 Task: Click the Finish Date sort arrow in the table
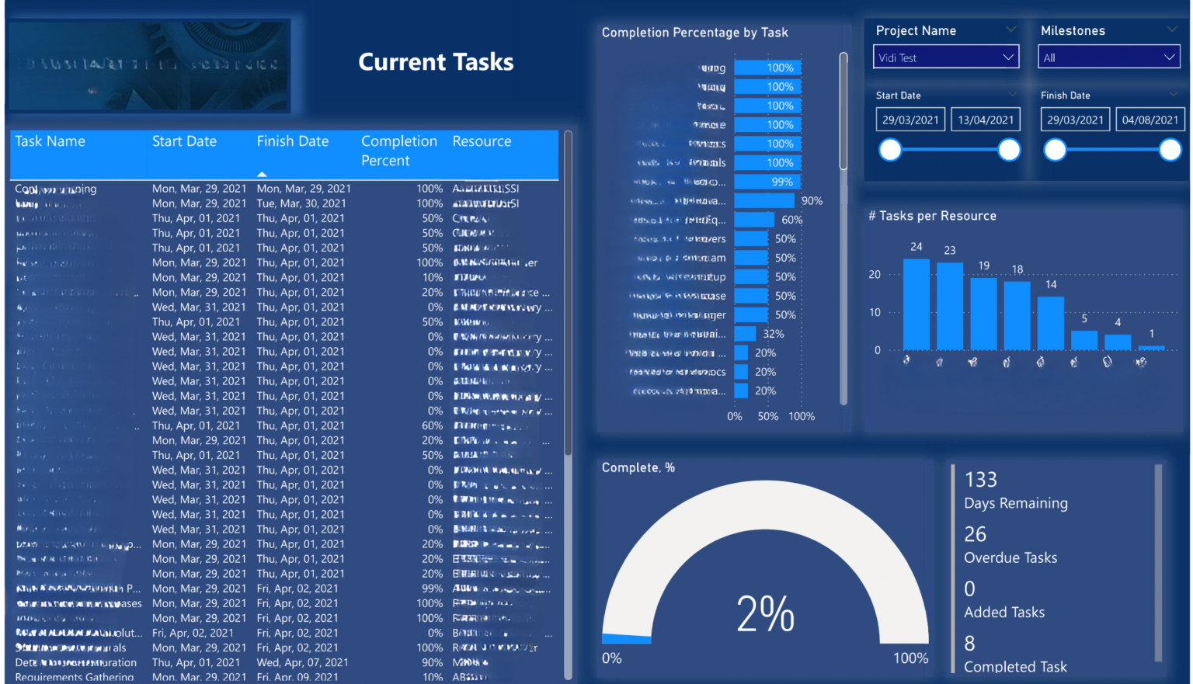(263, 172)
